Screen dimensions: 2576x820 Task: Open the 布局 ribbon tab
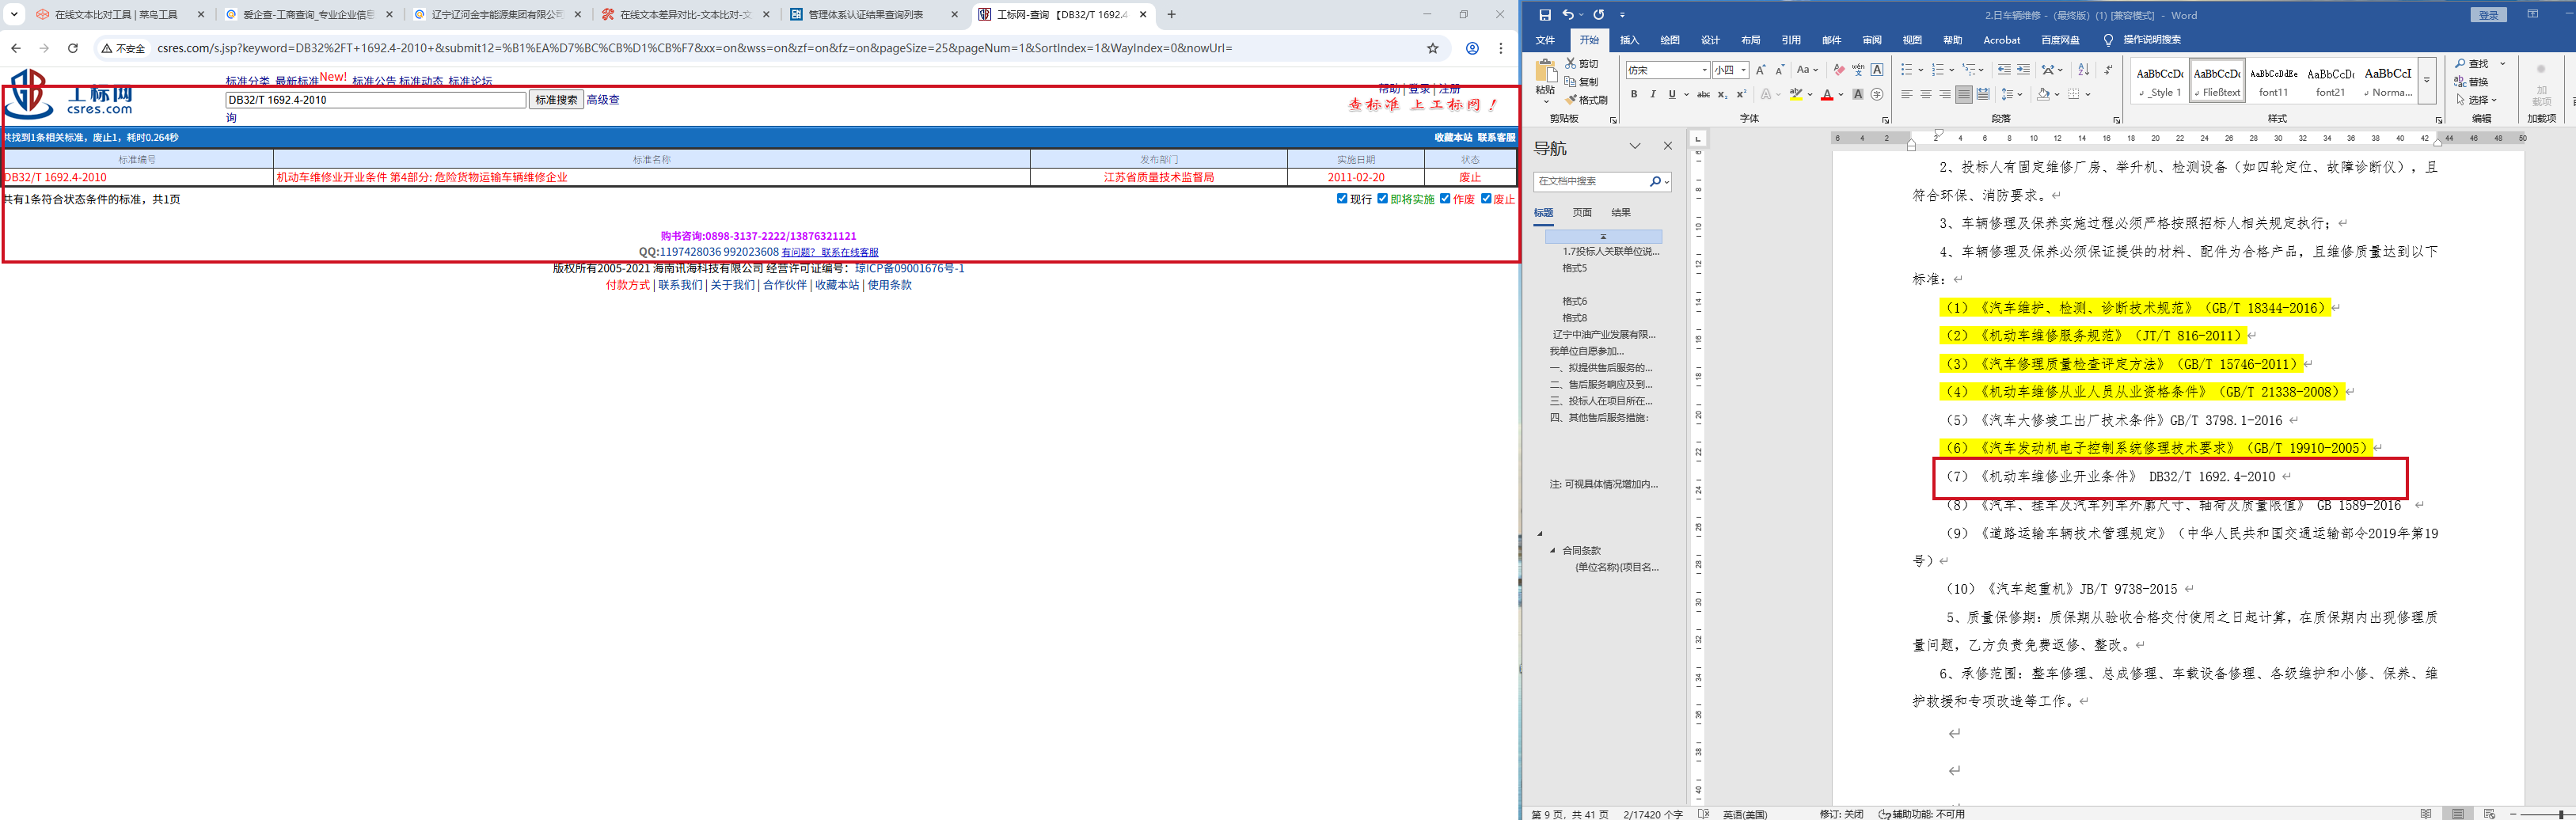click(x=1750, y=40)
